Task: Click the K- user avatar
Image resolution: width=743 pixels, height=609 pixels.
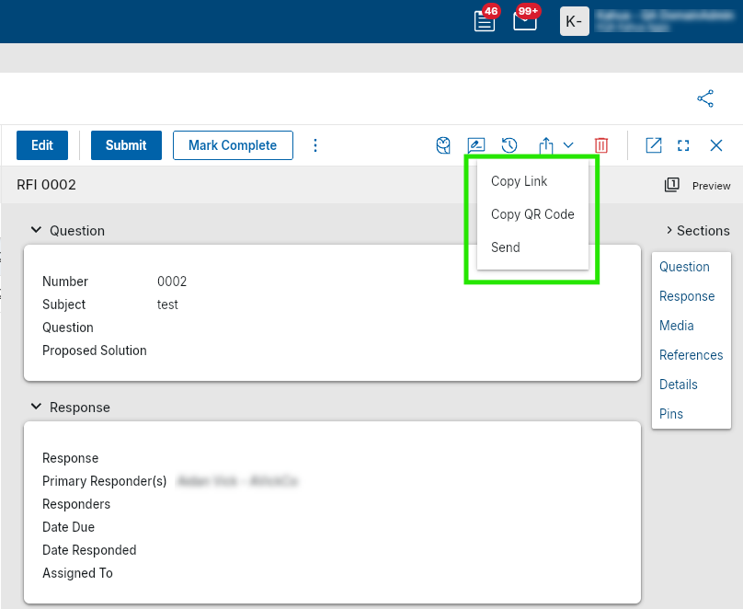Action: 574,21
